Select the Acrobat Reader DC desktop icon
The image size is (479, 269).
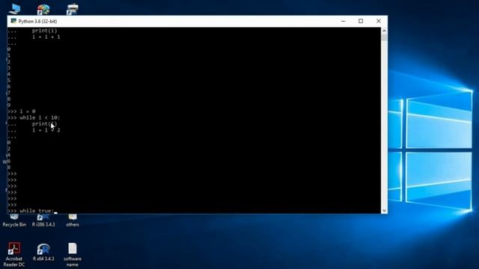click(14, 255)
